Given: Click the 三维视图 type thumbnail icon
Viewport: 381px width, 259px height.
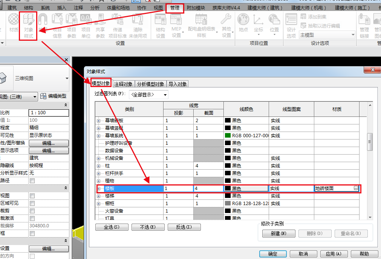Looking at the screenshot, I should coord(3,78).
